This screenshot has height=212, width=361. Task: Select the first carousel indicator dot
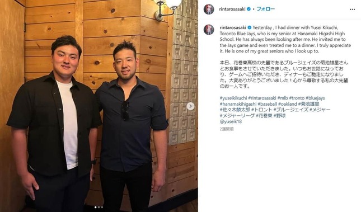click(x=96, y=207)
